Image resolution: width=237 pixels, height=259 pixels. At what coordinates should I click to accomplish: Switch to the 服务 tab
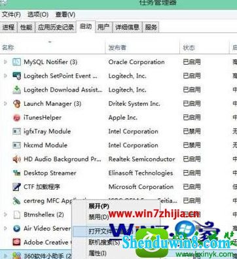click(x=151, y=27)
